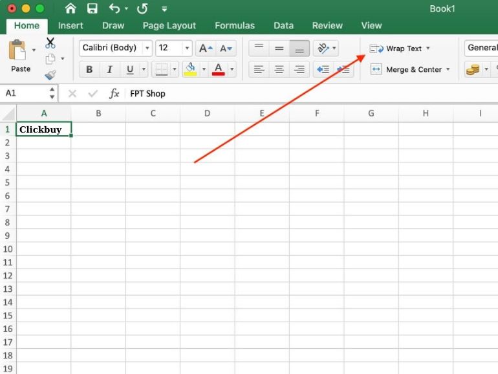The image size is (498, 374).
Task: Set Middle Align vertical alignment
Action: tap(279, 49)
